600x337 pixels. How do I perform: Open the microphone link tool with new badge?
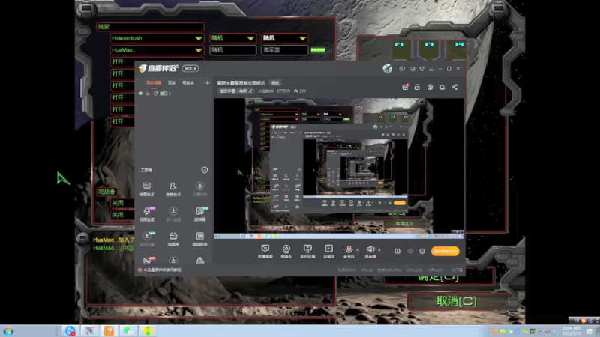pos(147,214)
